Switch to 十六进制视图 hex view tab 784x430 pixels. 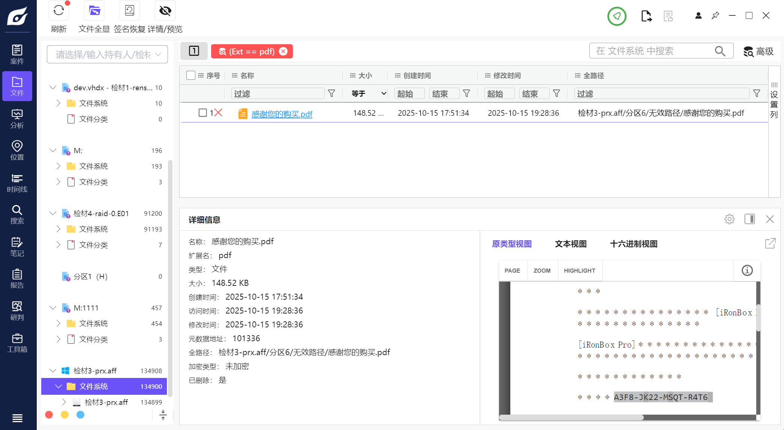[x=633, y=244]
